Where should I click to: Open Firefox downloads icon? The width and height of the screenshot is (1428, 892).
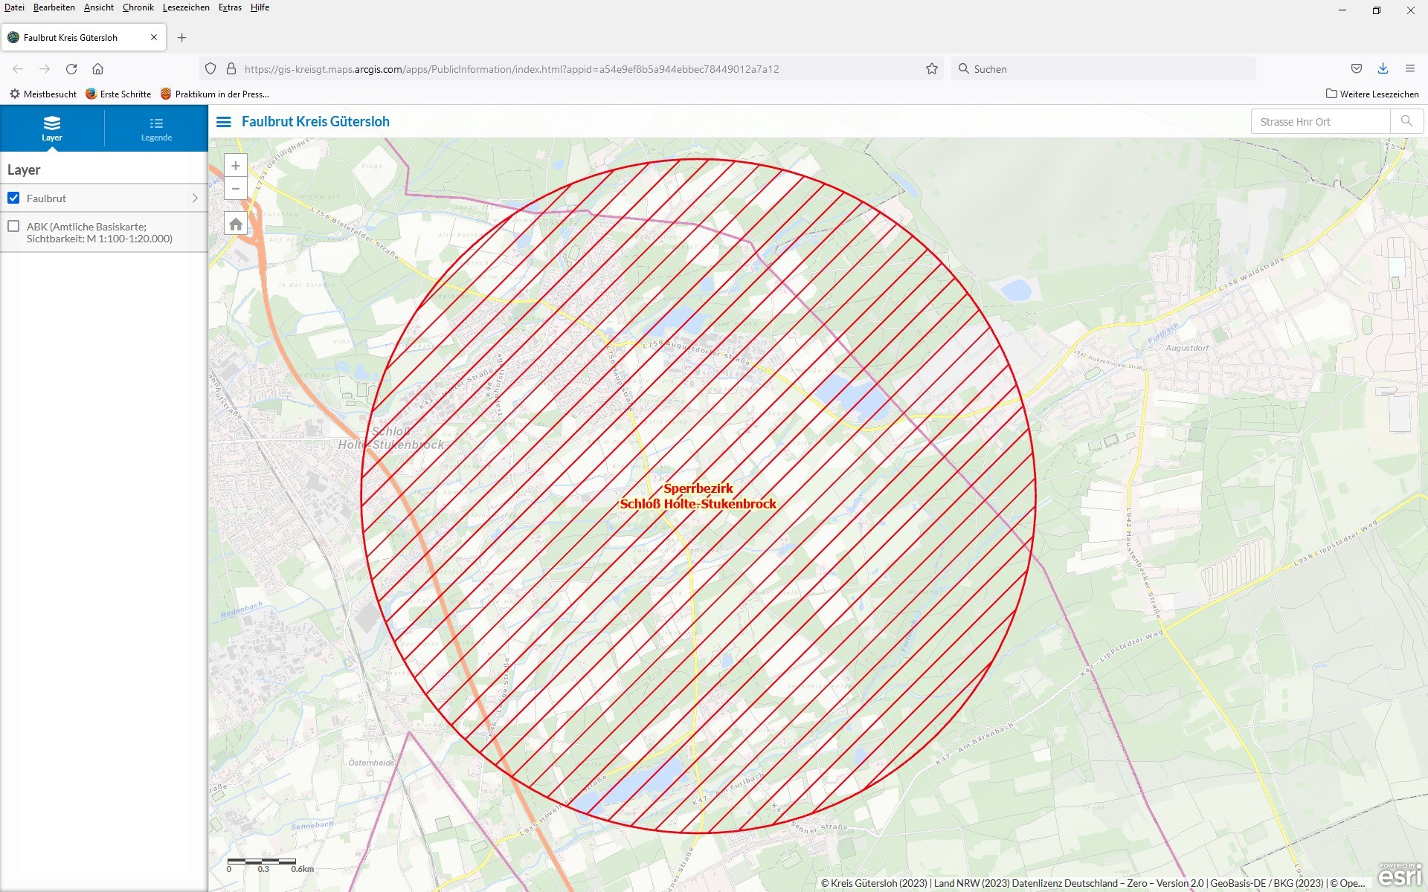pos(1383,68)
